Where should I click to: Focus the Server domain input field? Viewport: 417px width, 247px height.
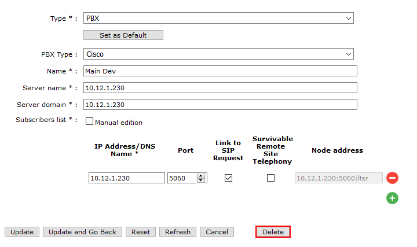(x=220, y=104)
